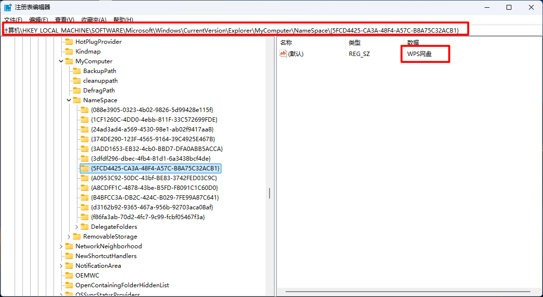Image resolution: width=543 pixels, height=297 pixels.
Task: Click the Registry Editor app icon in title bar
Action: tap(8, 7)
